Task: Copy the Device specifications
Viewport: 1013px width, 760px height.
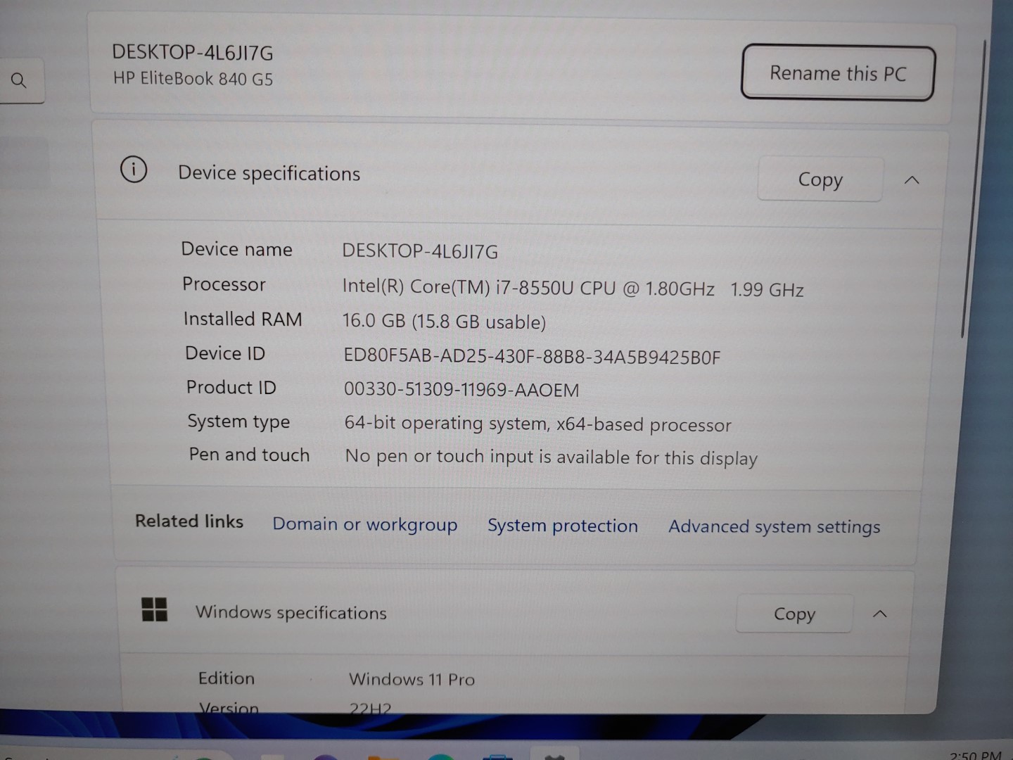Action: 820,179
